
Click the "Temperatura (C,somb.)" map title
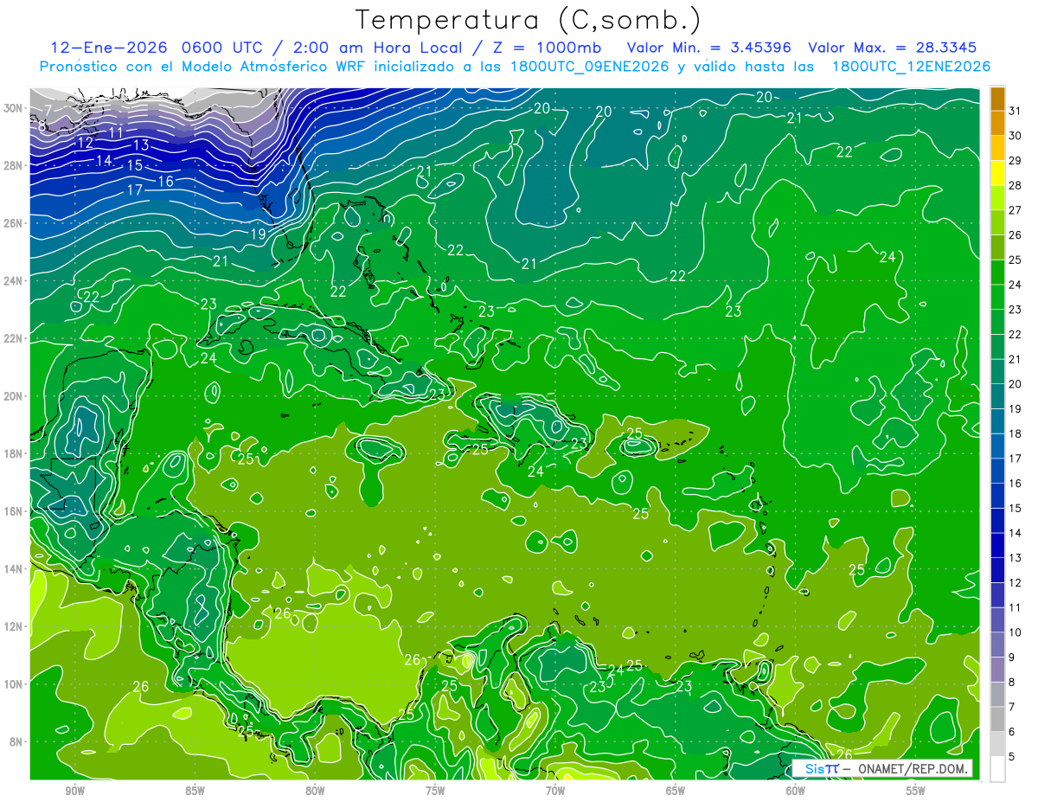(x=529, y=20)
